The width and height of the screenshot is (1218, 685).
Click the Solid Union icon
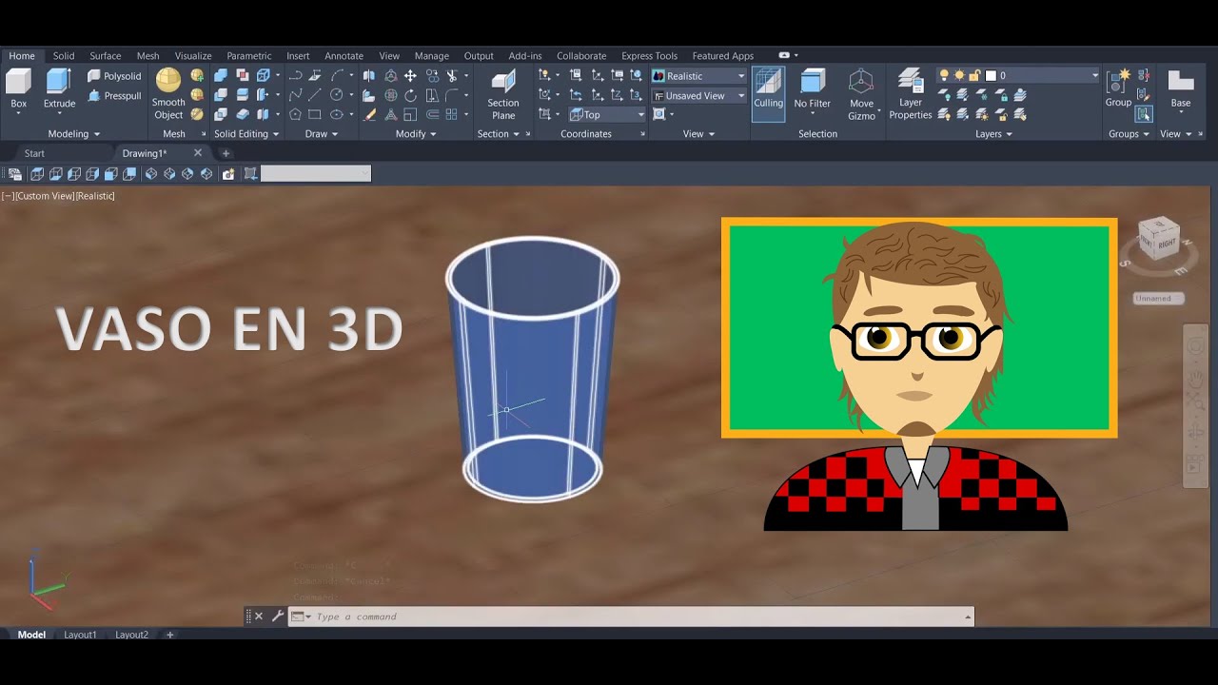221,75
